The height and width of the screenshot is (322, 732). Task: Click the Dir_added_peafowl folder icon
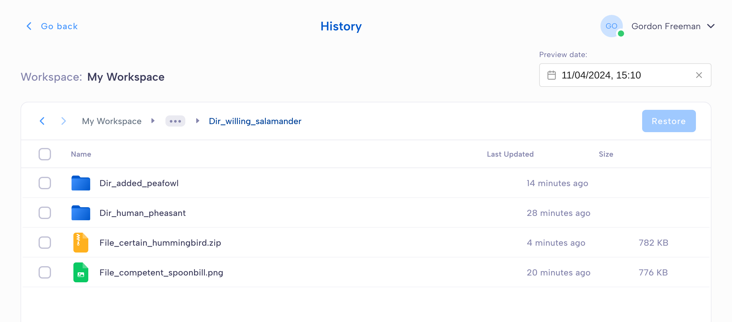(81, 183)
